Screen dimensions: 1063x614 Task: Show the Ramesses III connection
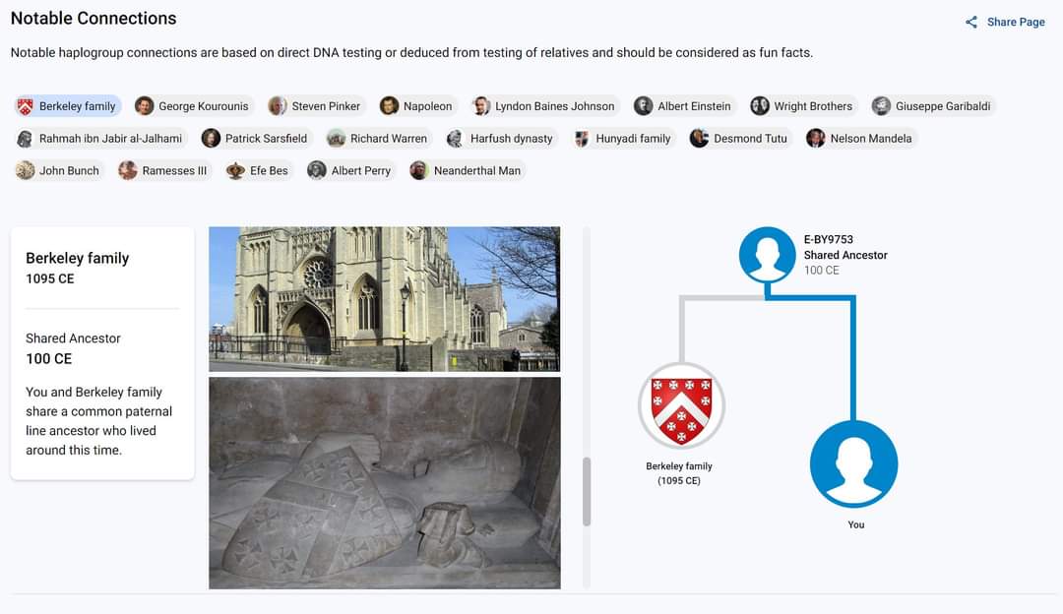pyautogui.click(x=164, y=171)
